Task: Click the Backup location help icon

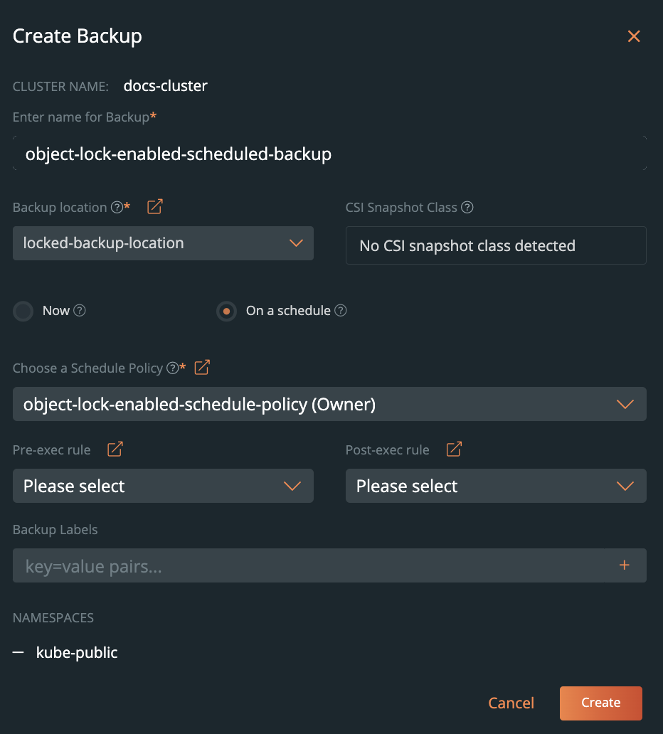Action: click(117, 208)
